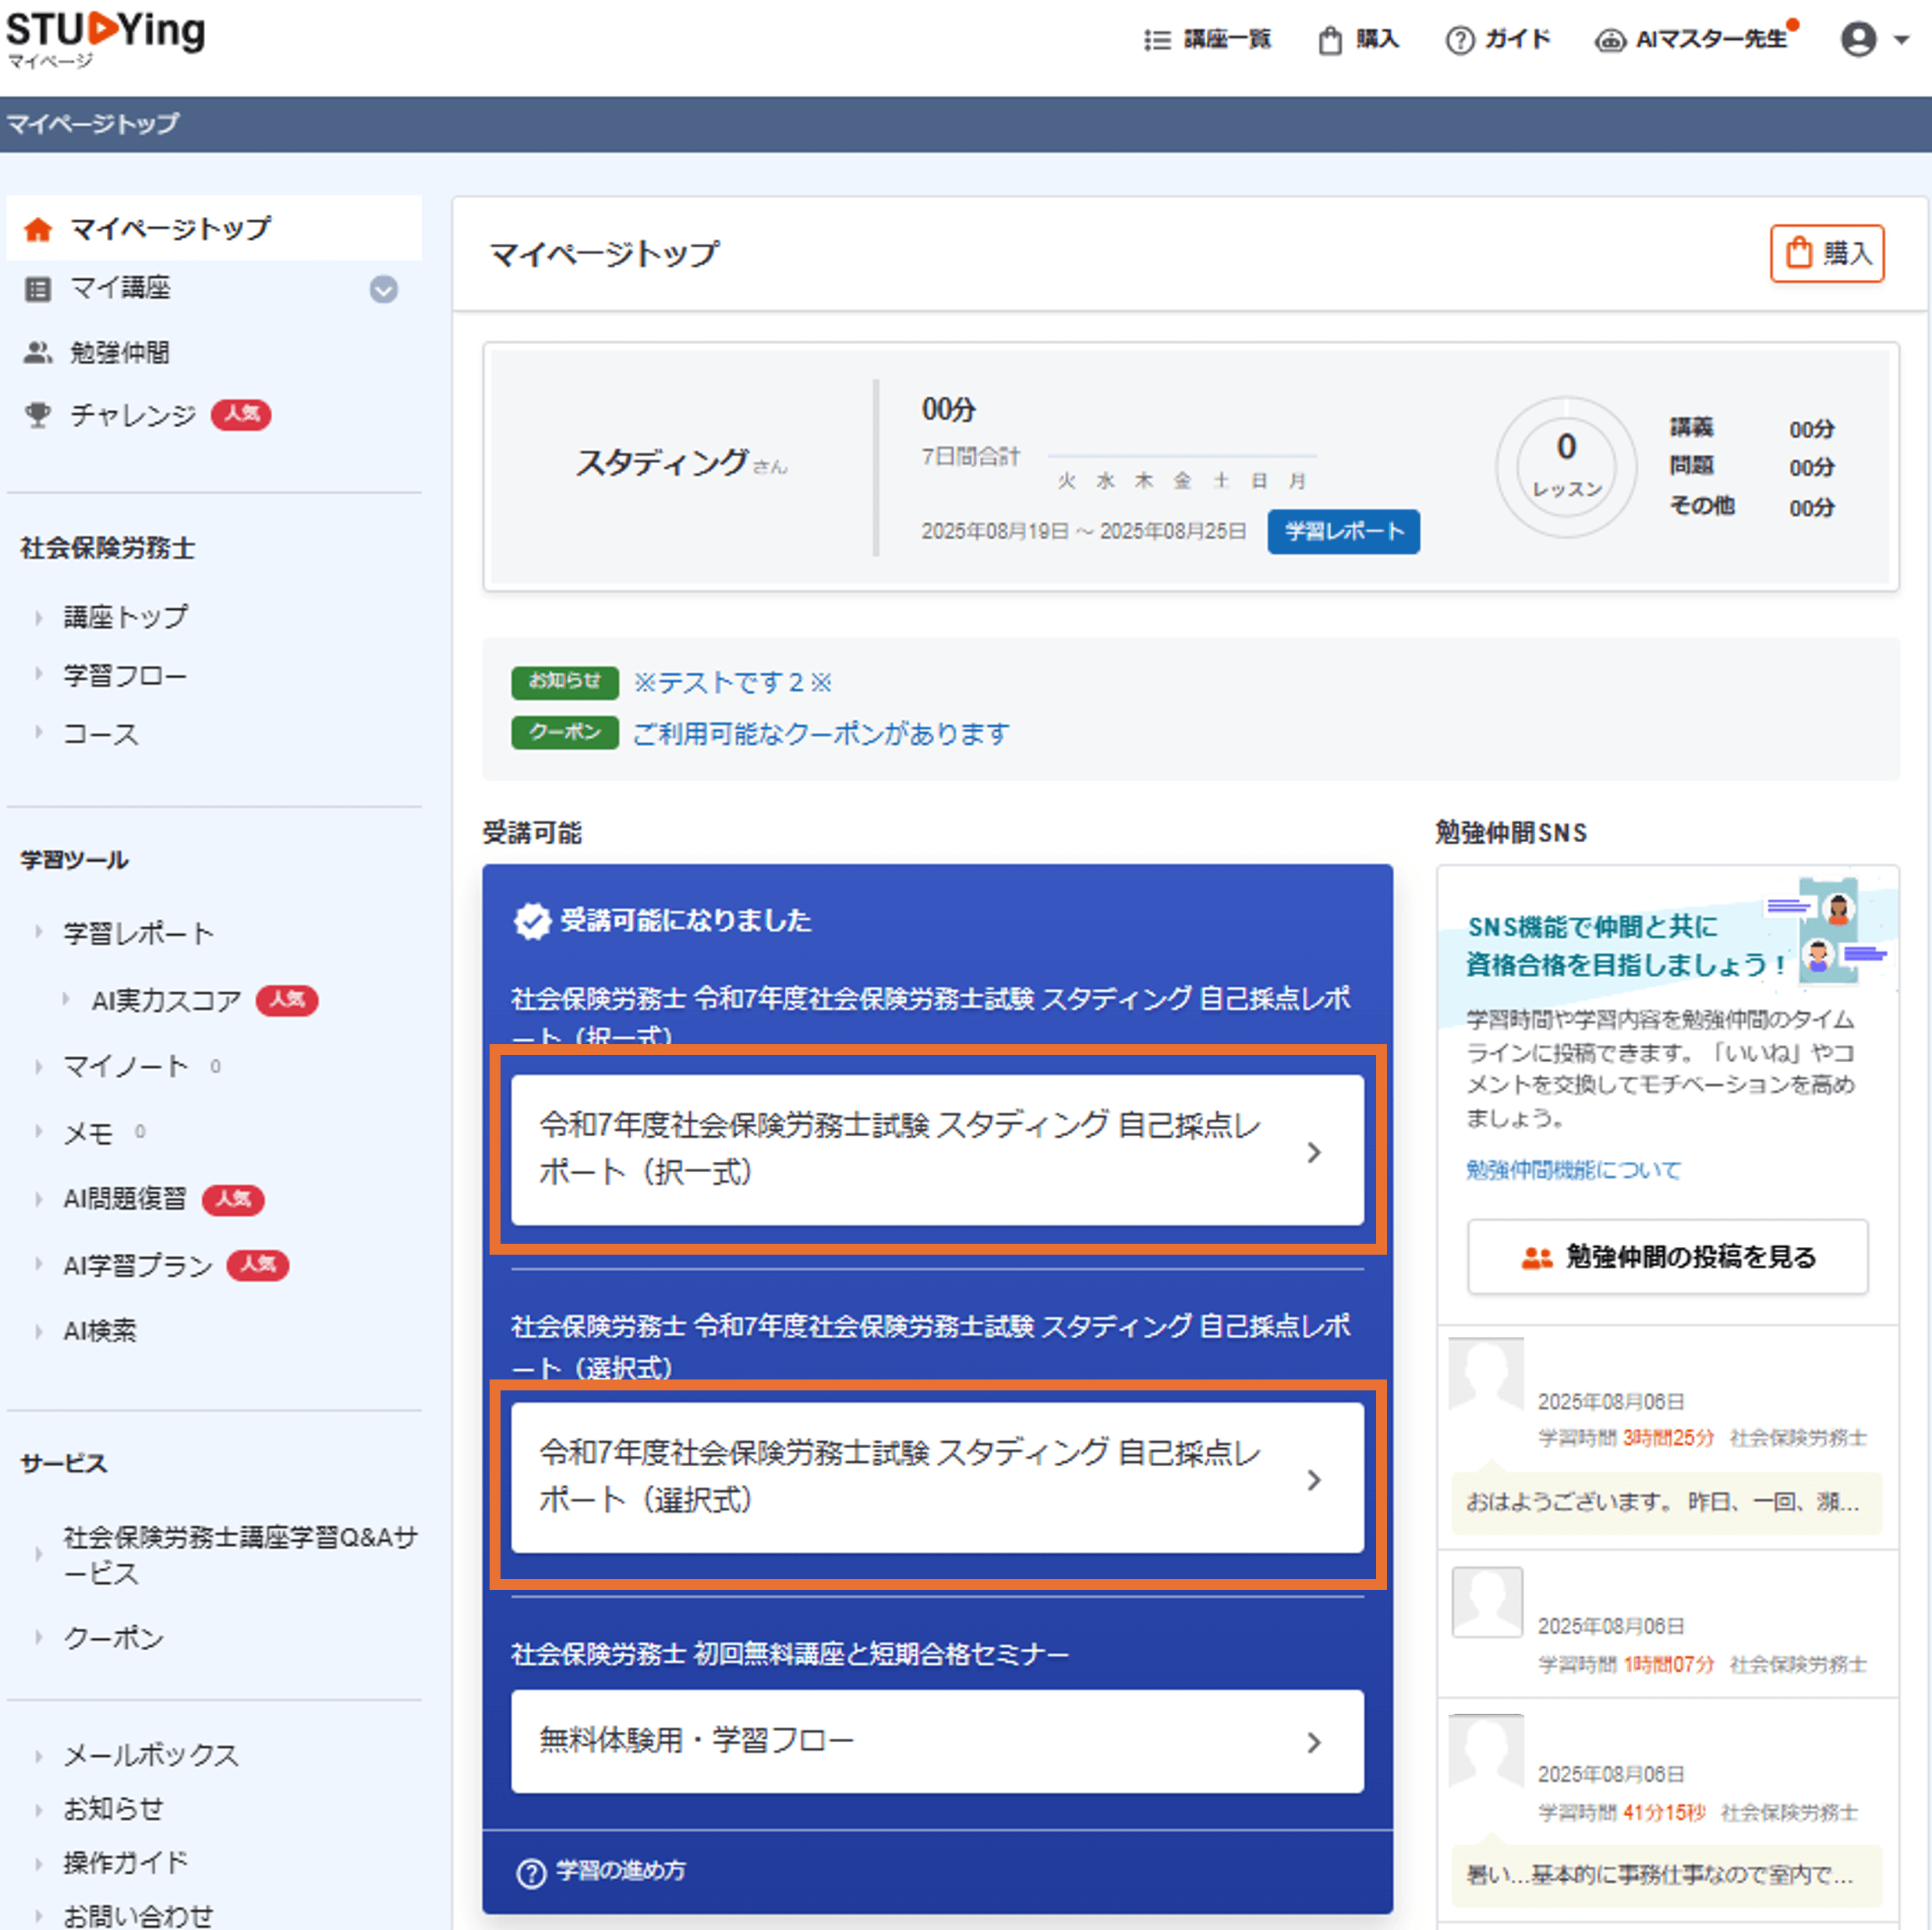
Task: Open チャレンジ in sidebar
Action: click(132, 414)
